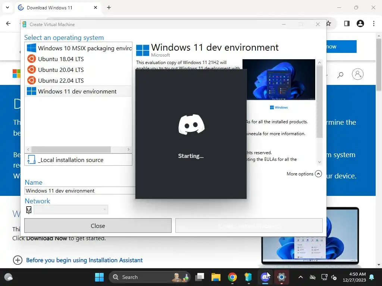
Task: Open Before you begin using Installation Assistant link
Action: pos(84,260)
